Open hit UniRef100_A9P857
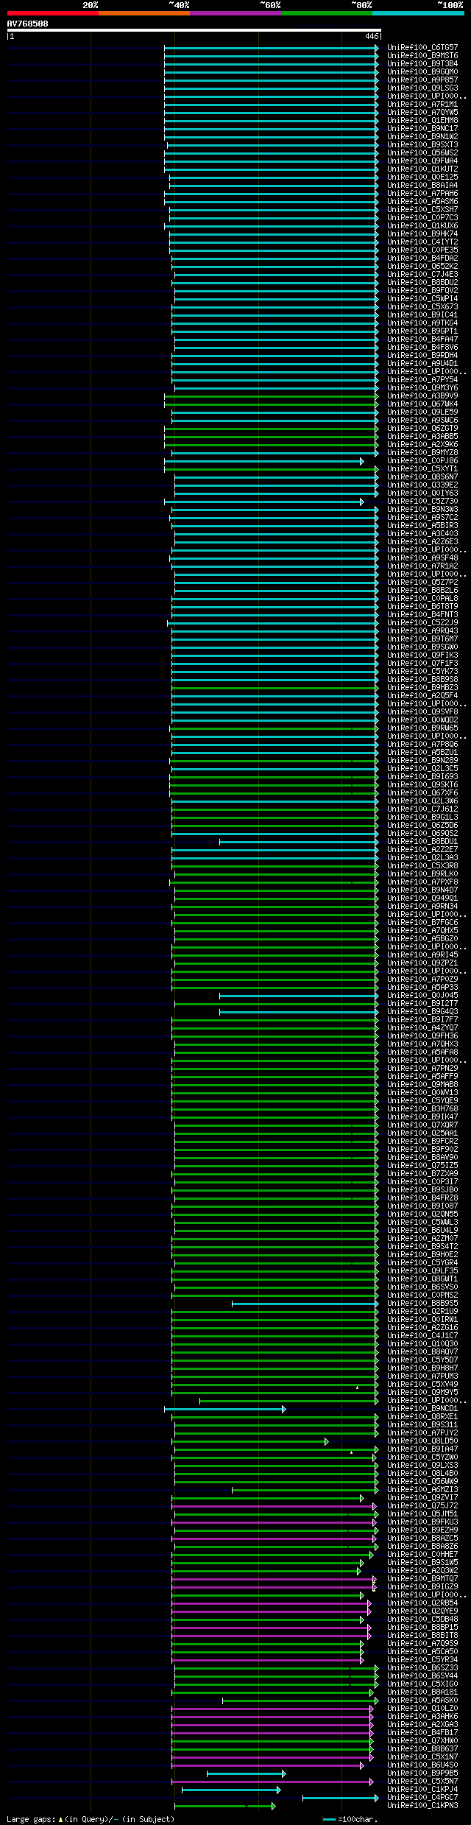This screenshot has height=1825, width=471. click(422, 80)
